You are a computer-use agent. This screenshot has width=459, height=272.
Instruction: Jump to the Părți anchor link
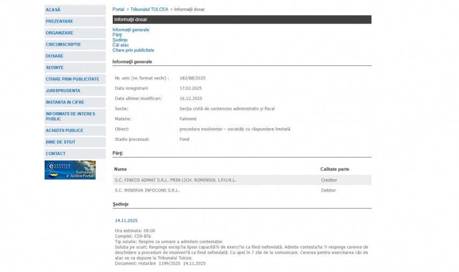click(117, 35)
